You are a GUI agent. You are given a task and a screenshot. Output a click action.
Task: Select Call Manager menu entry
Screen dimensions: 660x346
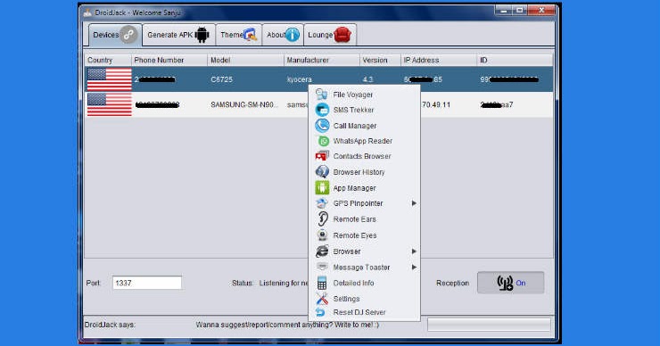coord(365,126)
